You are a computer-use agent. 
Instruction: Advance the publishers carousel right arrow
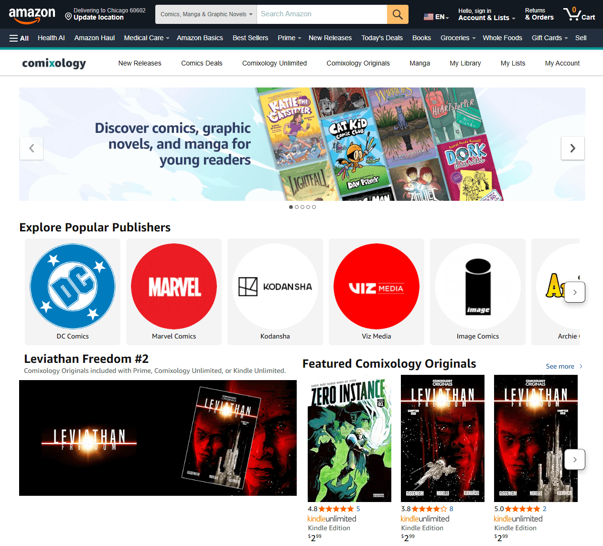point(575,292)
